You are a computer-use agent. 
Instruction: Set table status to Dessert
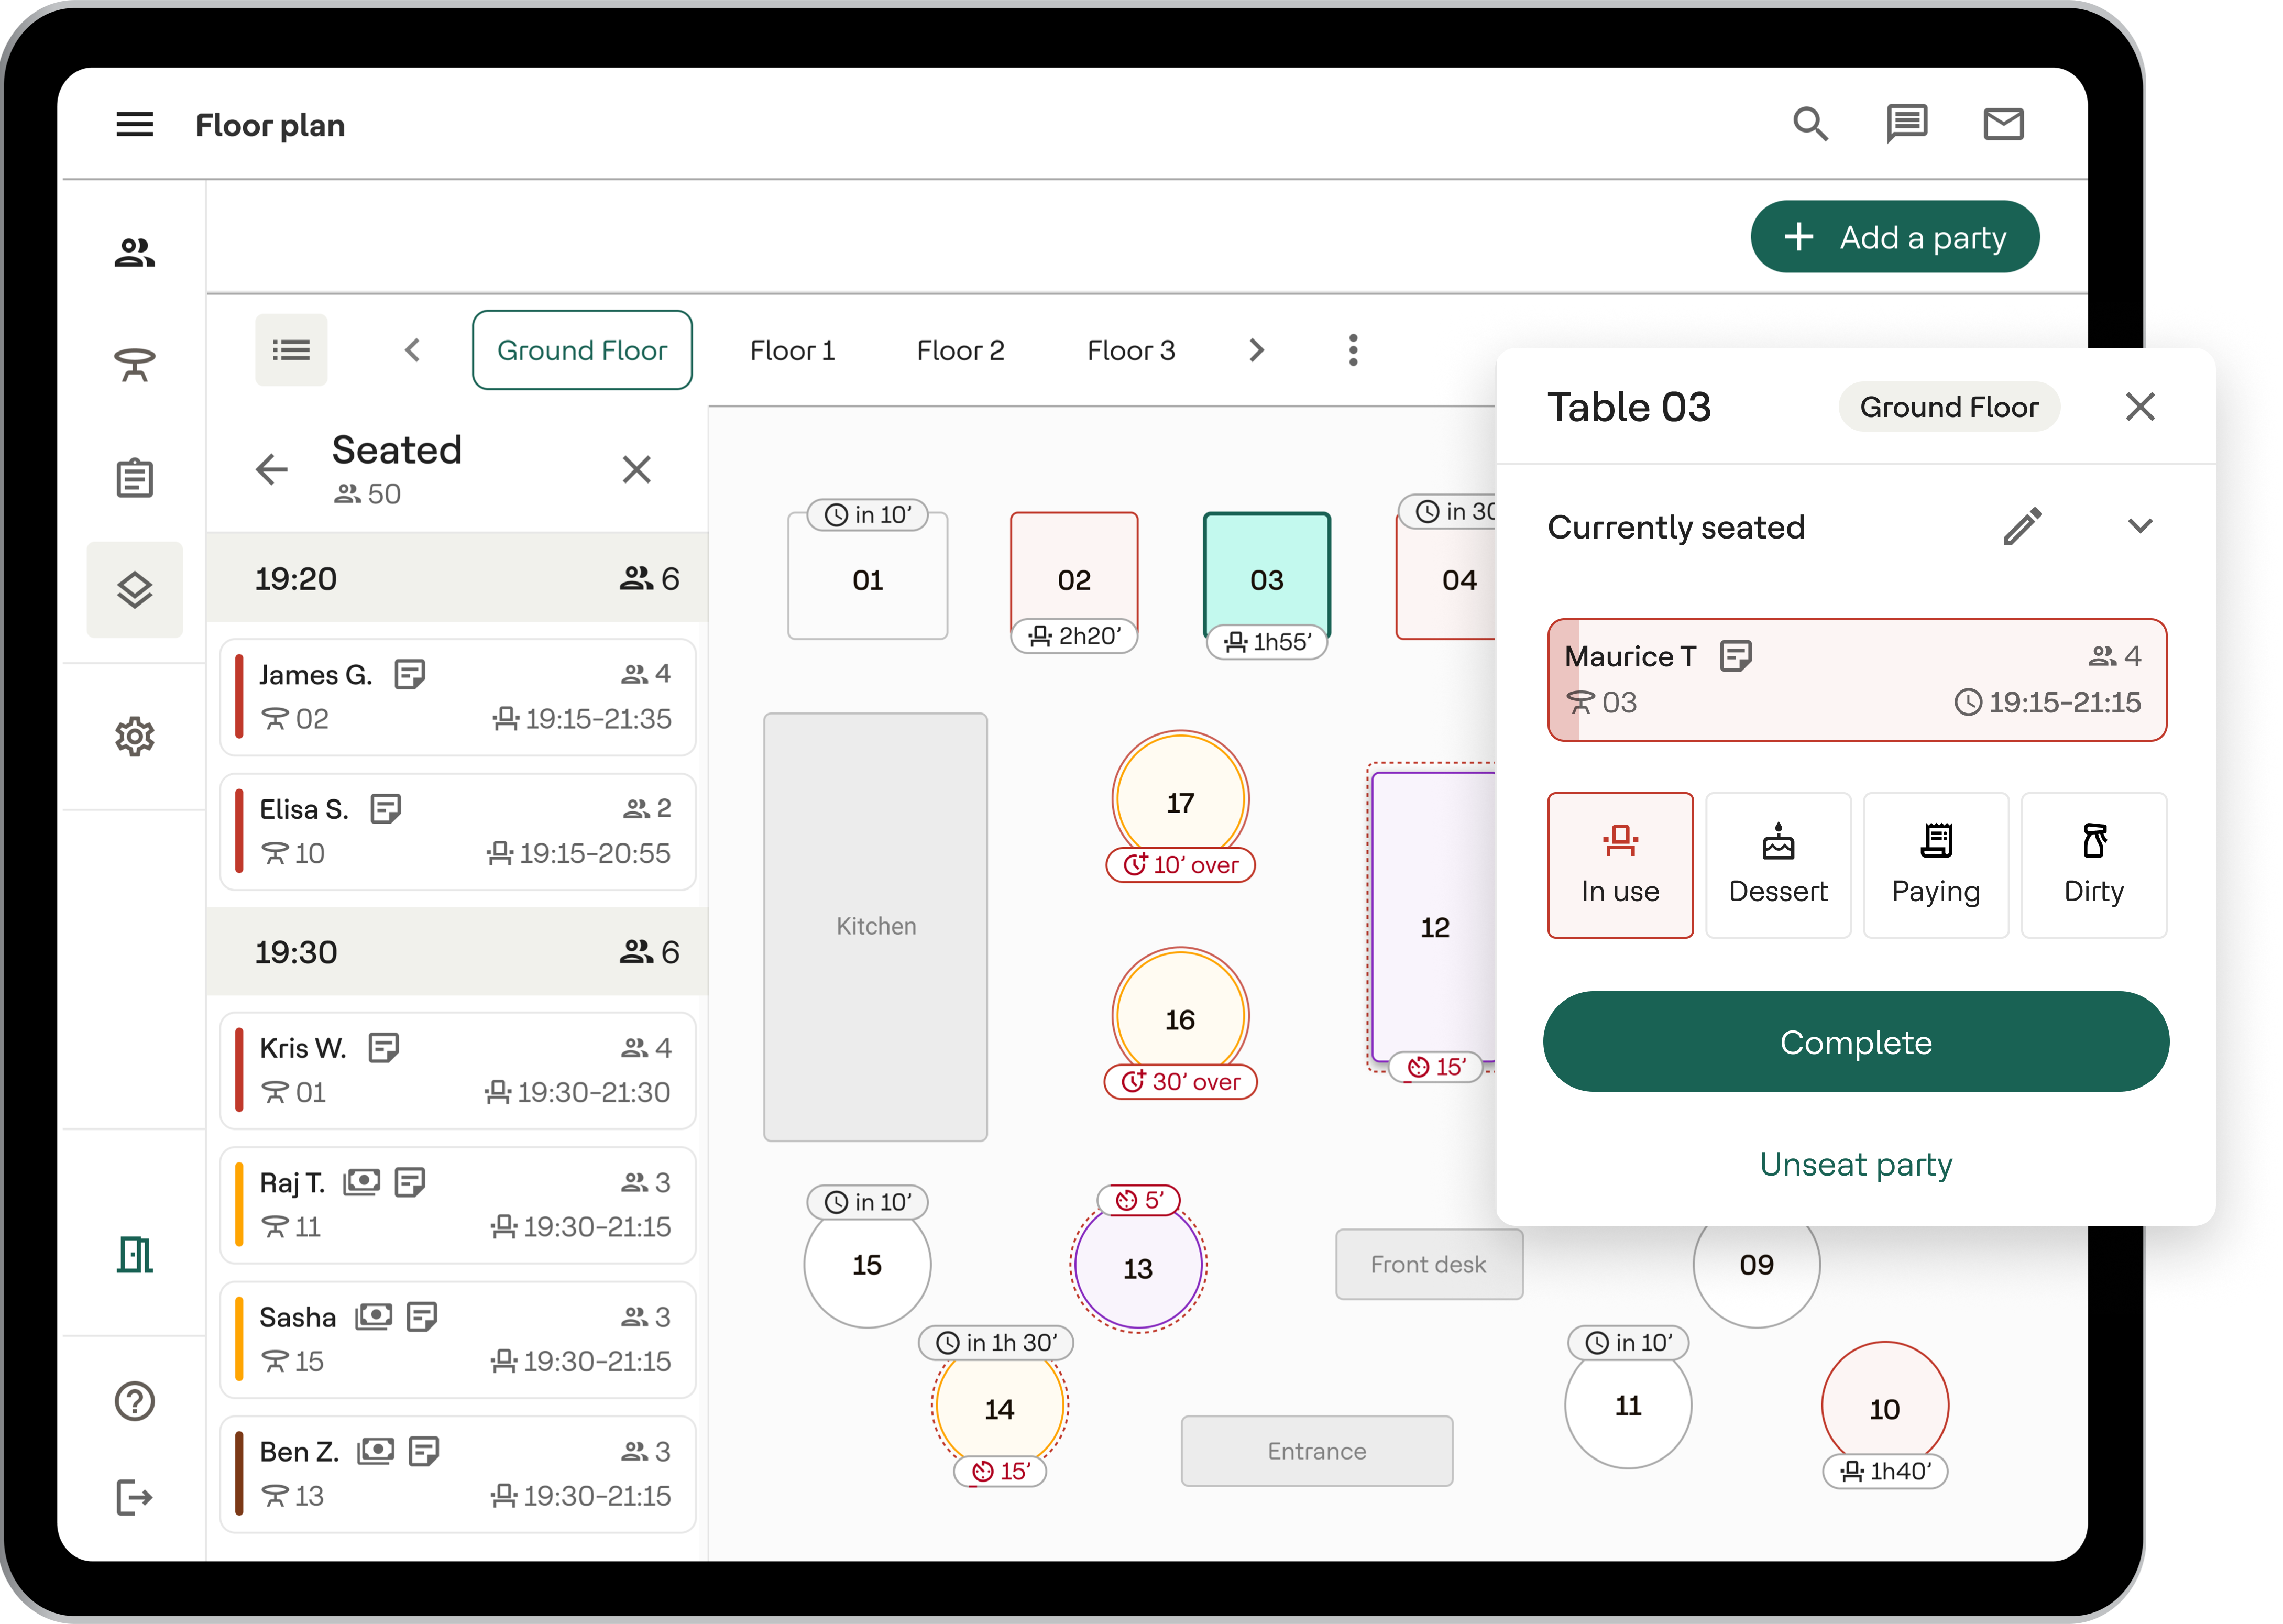coord(1779,865)
